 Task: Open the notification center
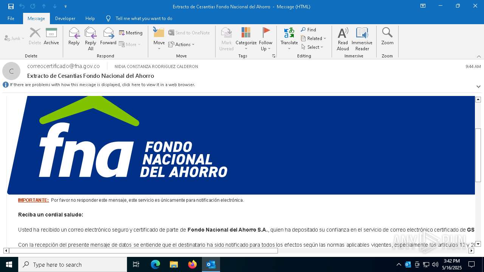coord(472,264)
